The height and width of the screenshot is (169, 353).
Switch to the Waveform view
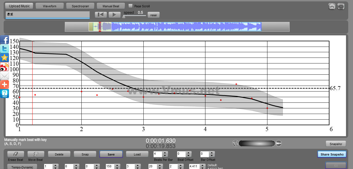coord(49,6)
